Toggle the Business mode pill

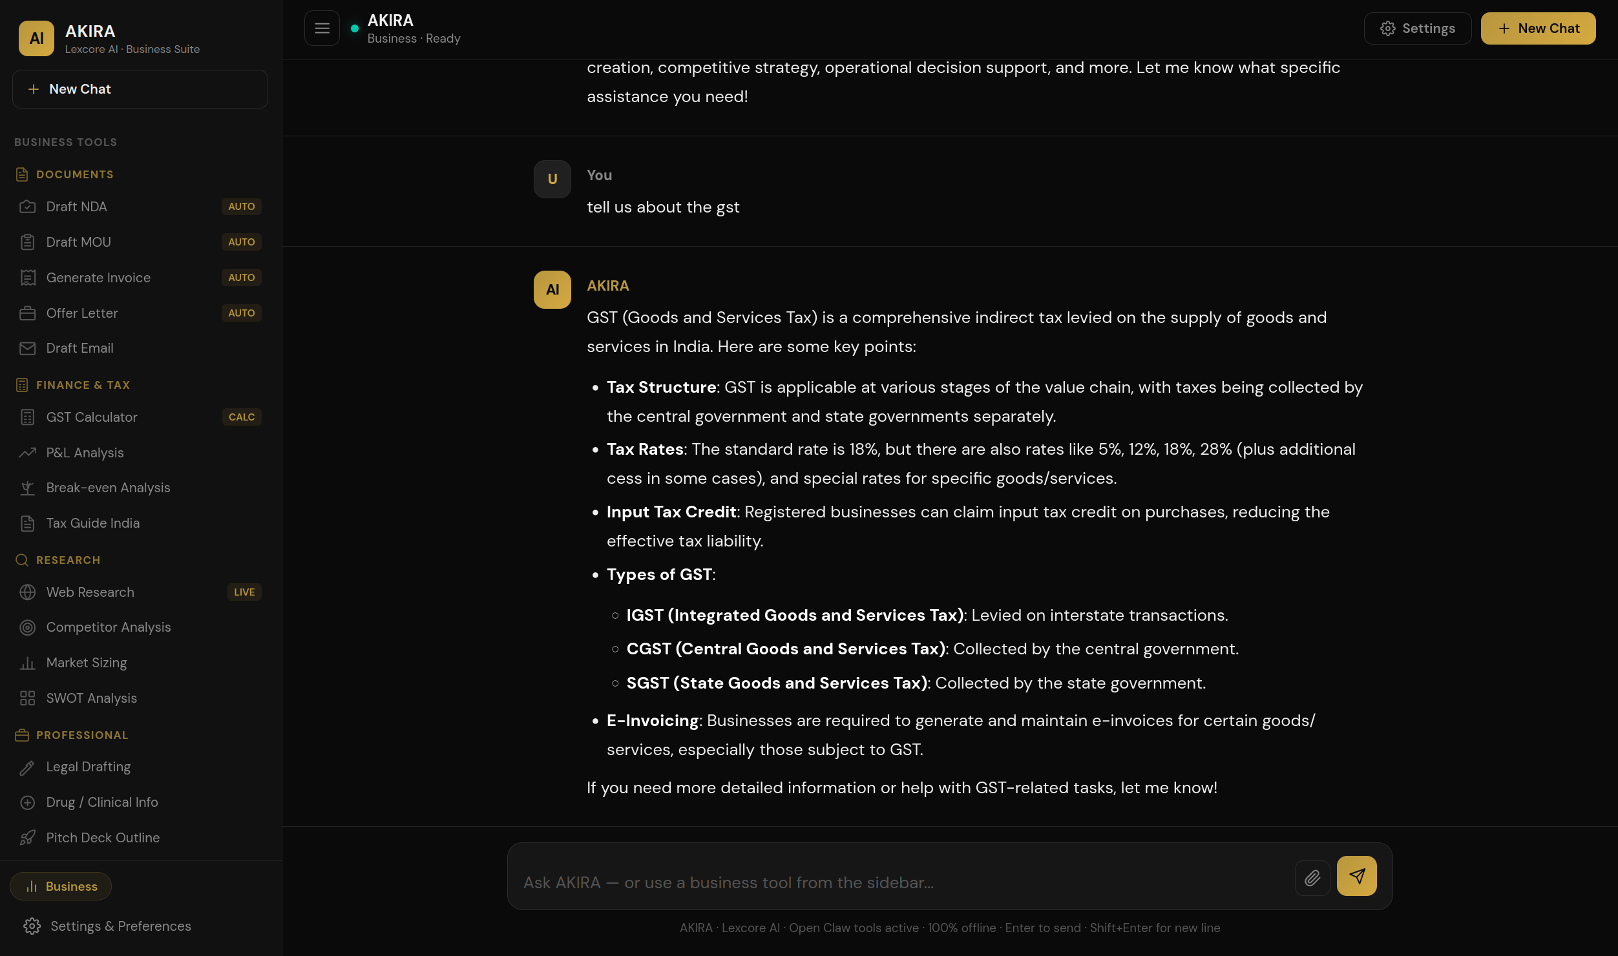coord(61,886)
